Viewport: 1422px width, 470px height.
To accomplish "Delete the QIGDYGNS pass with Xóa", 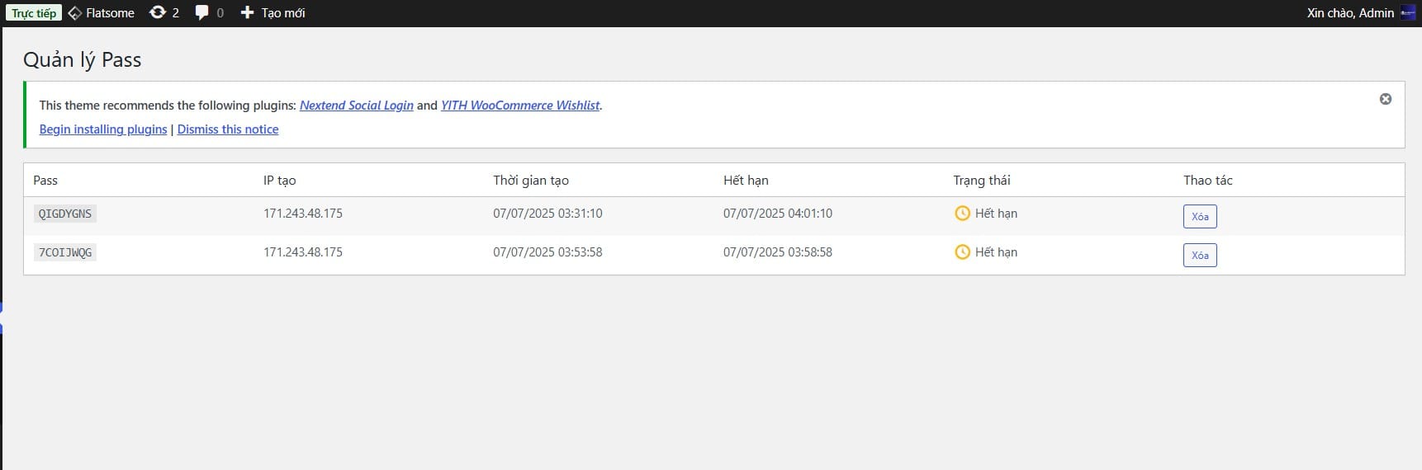I will 1199,216.
